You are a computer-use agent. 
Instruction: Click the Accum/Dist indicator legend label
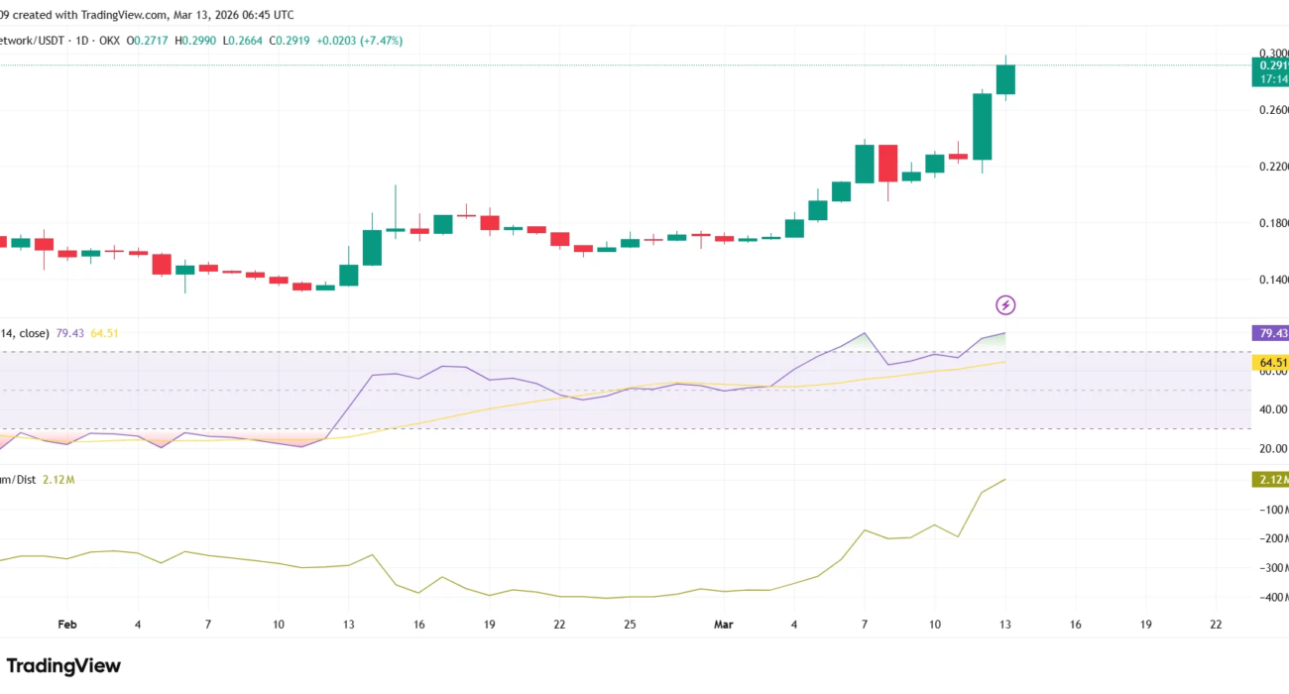18,480
